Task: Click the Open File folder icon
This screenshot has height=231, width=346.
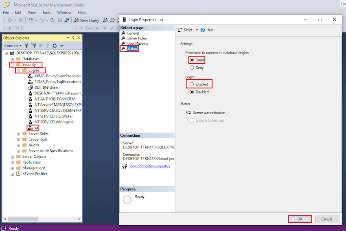Action: pyautogui.click(x=53, y=20)
